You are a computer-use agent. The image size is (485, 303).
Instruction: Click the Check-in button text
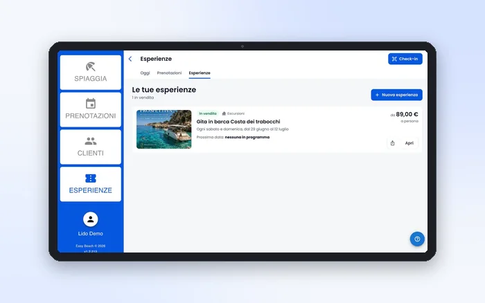408,59
